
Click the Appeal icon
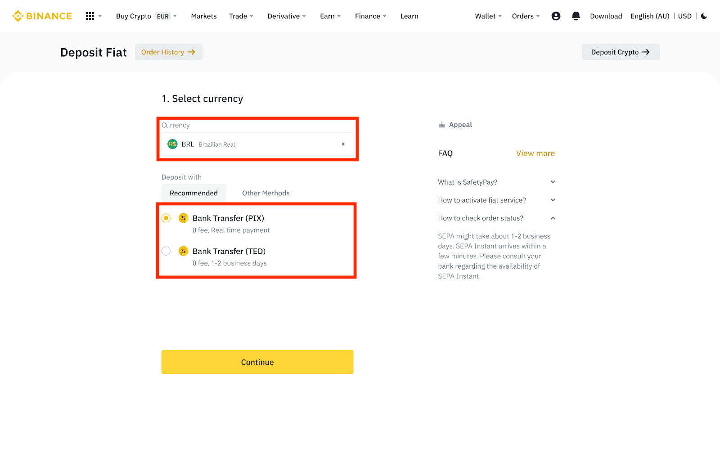[442, 125]
